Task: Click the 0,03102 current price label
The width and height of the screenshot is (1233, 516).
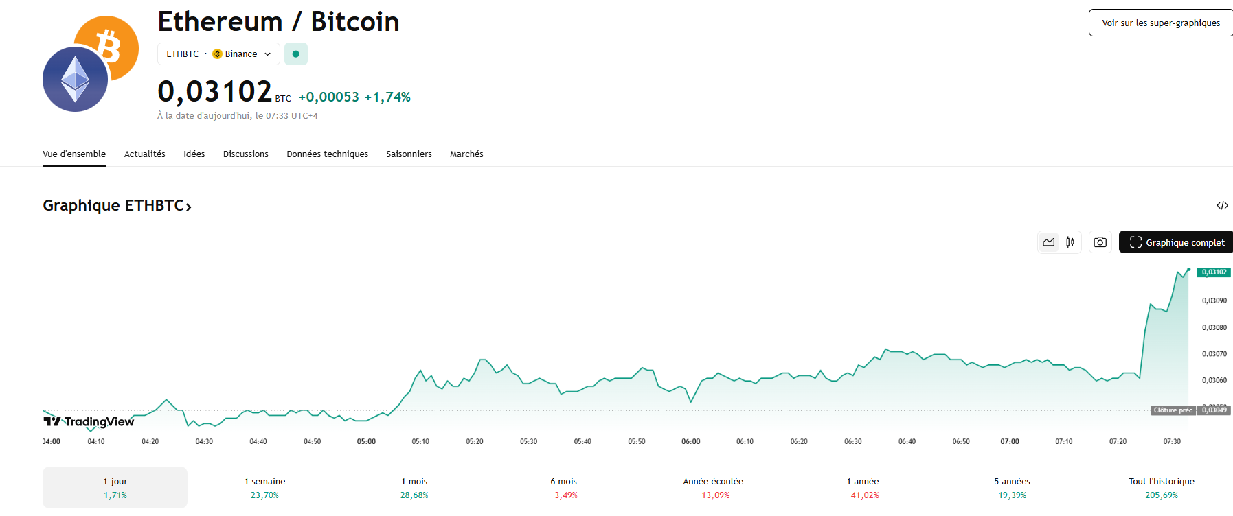Action: [1214, 272]
